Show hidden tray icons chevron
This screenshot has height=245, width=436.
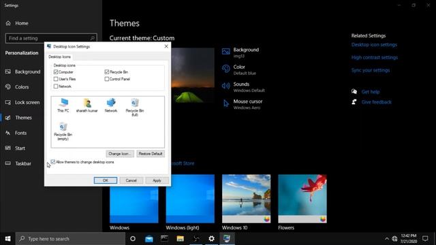[387, 239]
